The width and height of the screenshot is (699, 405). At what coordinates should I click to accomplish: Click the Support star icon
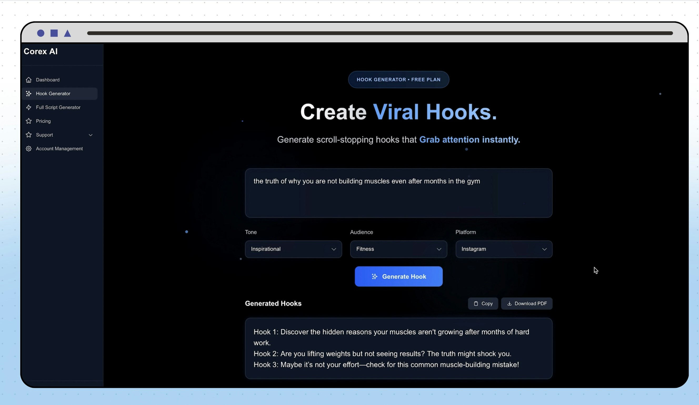[x=29, y=135]
